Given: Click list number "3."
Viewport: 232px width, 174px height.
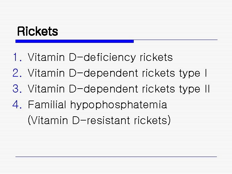Looking at the screenshot, I should point(17,89).
